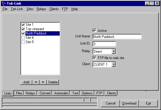Viewport: 161px width, 110px height.
Task: Expand the Relay dropdown
Action: coord(114,51)
